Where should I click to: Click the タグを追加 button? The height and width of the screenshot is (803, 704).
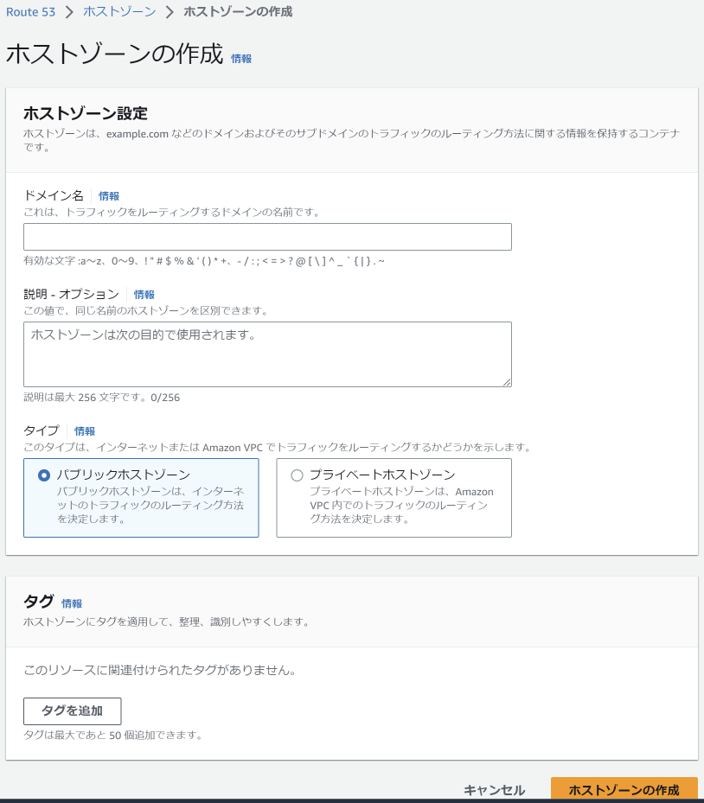73,711
